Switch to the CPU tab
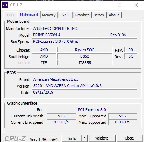 10,15
